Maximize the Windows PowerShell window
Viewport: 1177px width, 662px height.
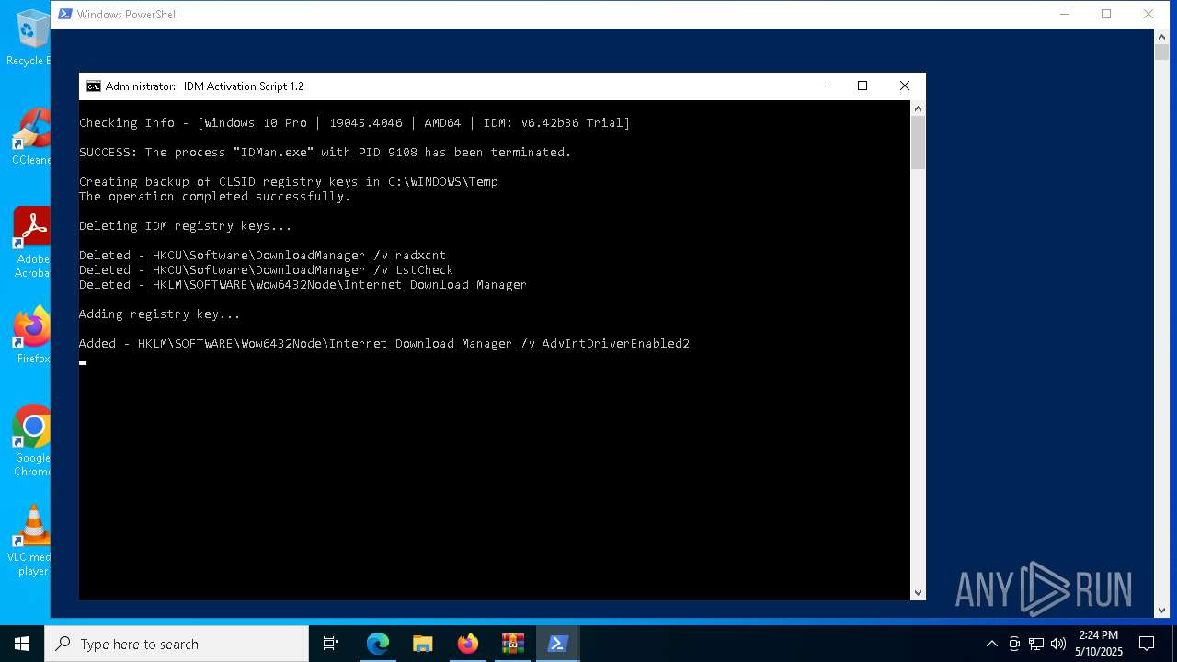(1106, 14)
